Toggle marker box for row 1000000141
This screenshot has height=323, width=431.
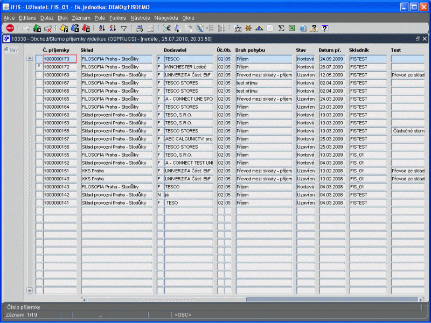39,203
